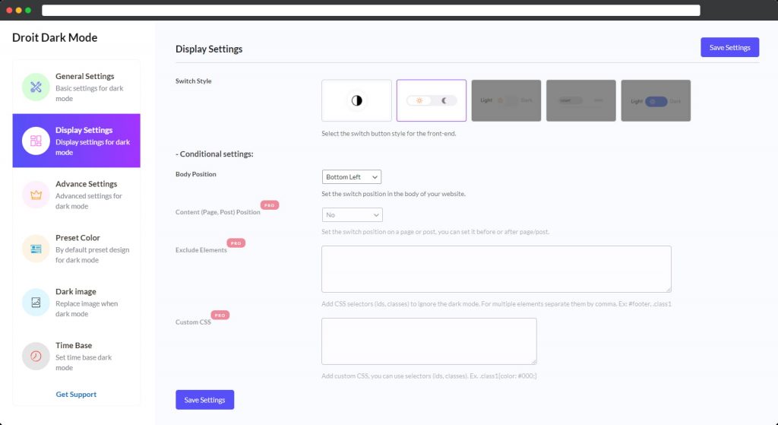Click the browser address bar

(x=371, y=11)
